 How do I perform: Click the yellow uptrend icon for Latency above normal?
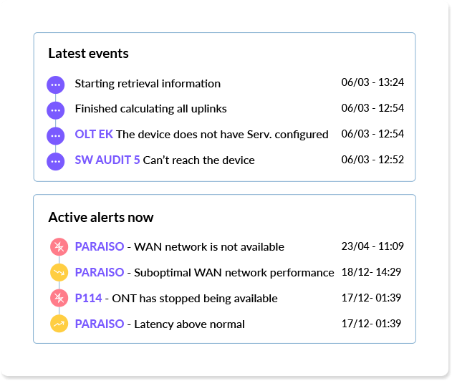point(59,324)
